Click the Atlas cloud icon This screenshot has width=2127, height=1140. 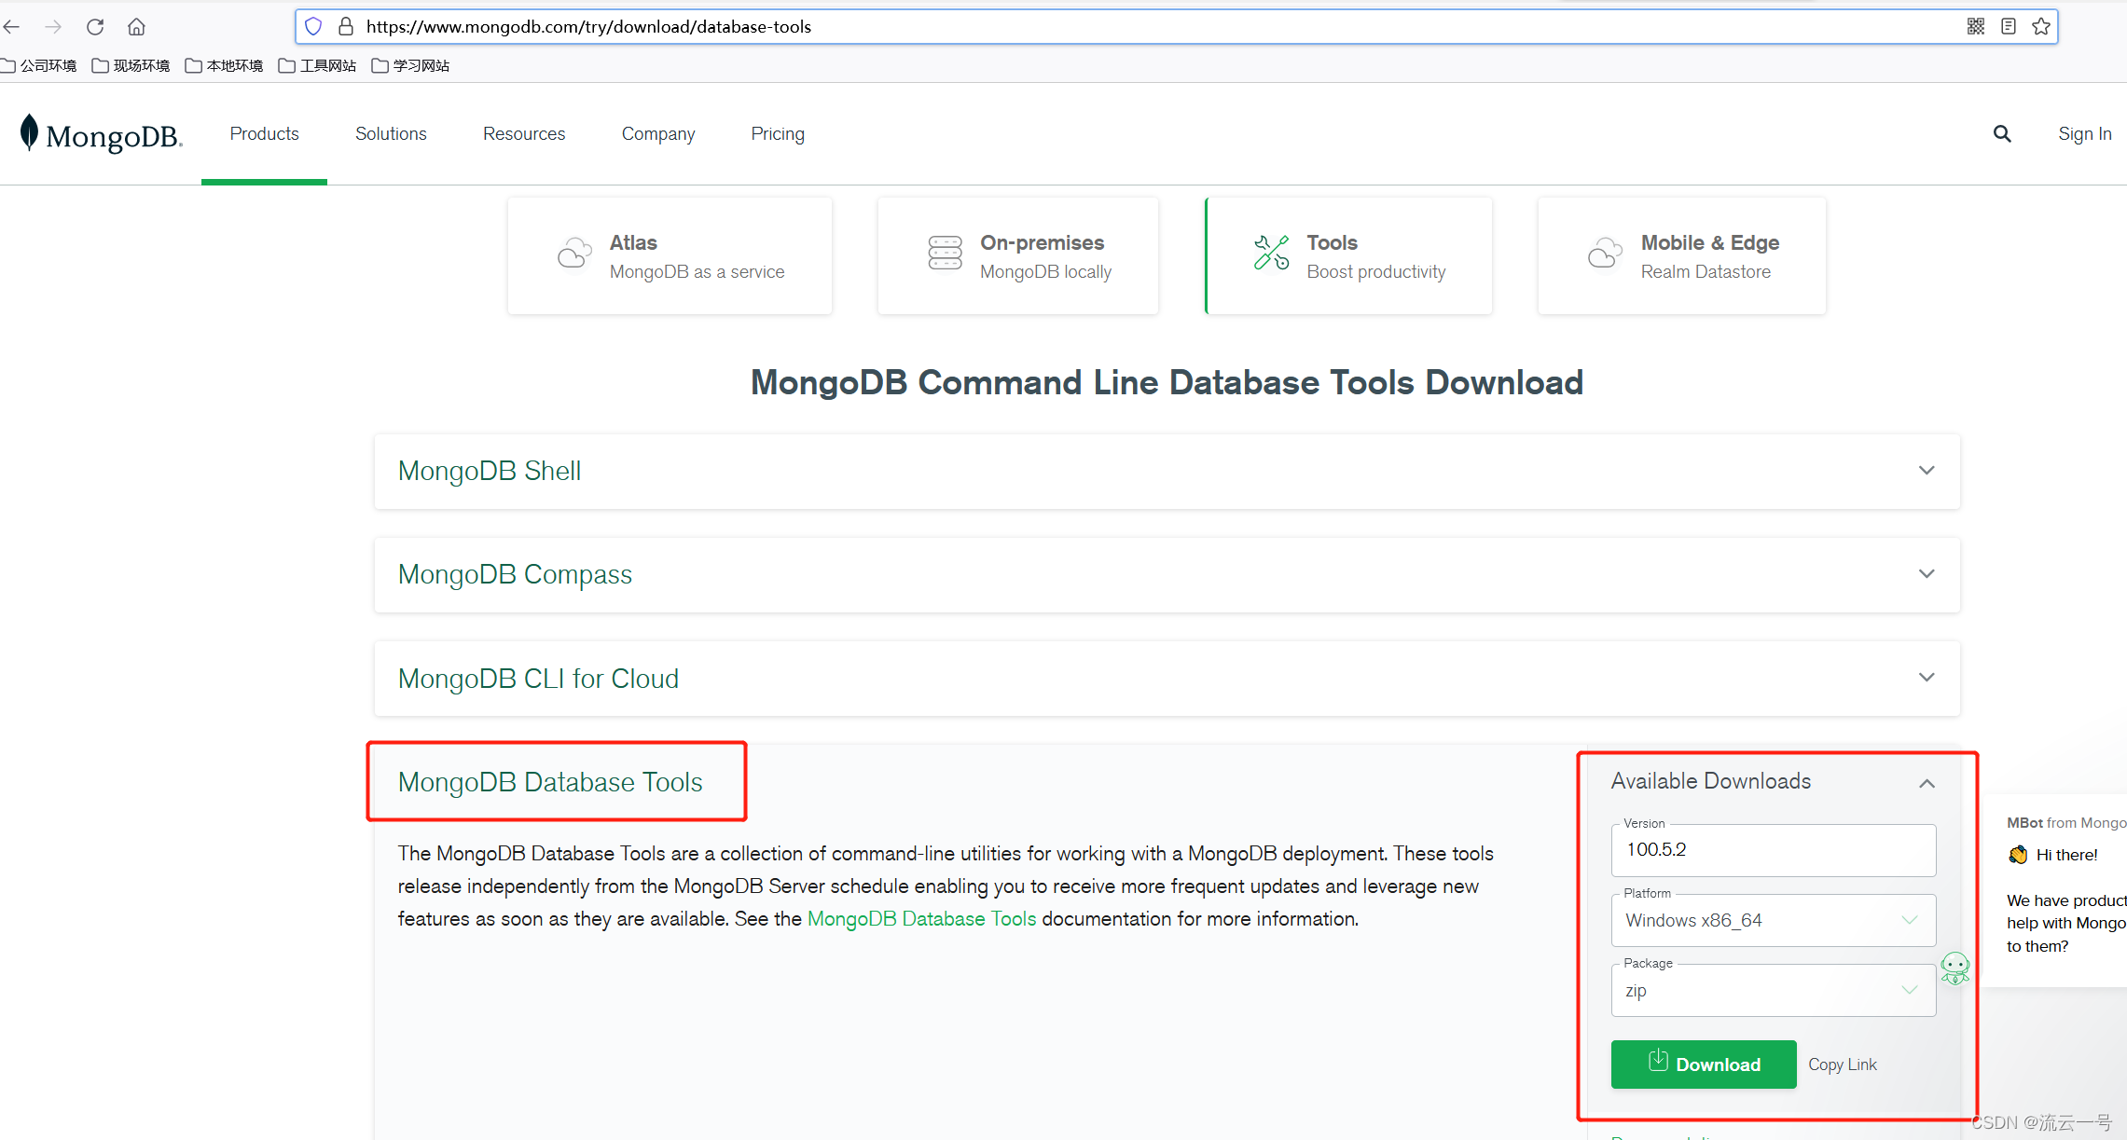point(574,254)
